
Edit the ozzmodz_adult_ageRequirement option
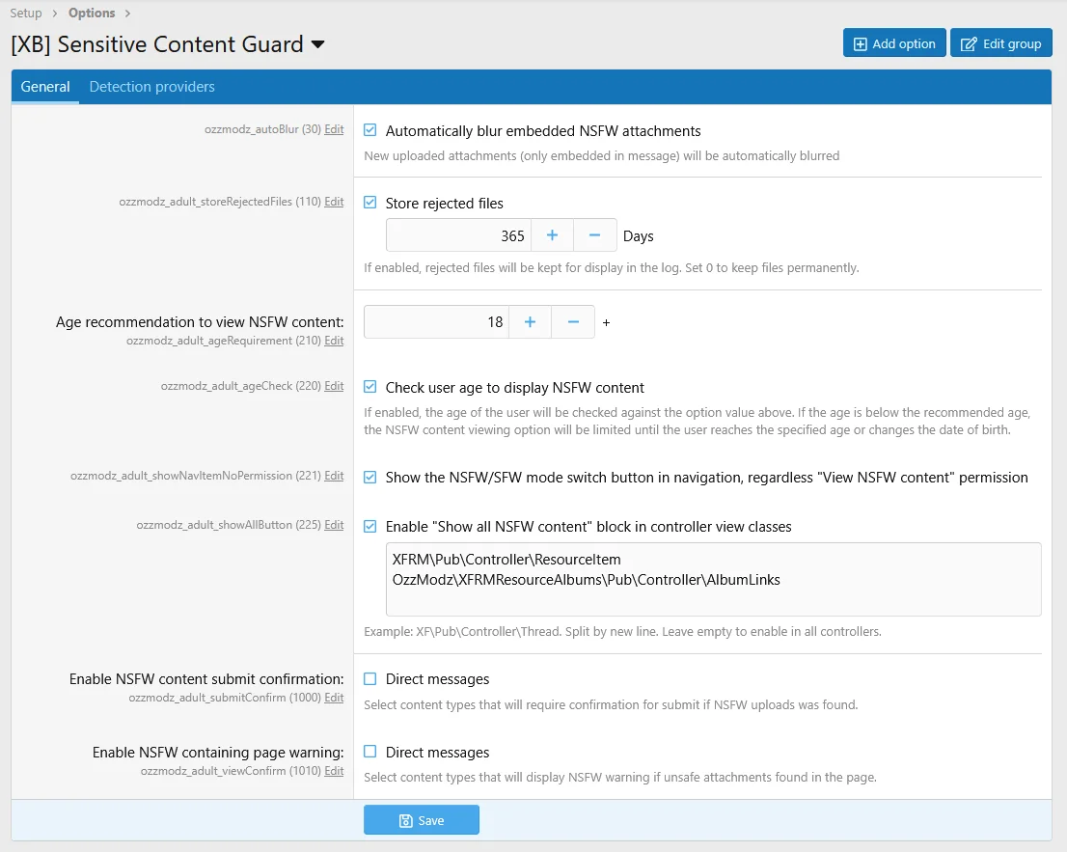[334, 340]
